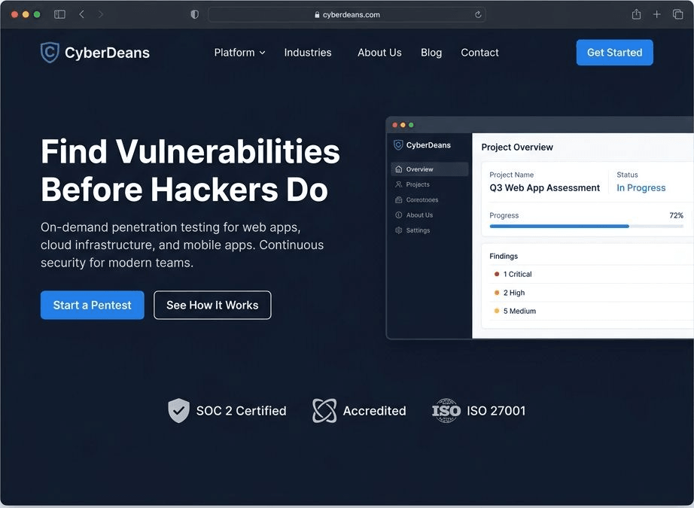
Task: Click the 72% progress value
Action: (676, 215)
